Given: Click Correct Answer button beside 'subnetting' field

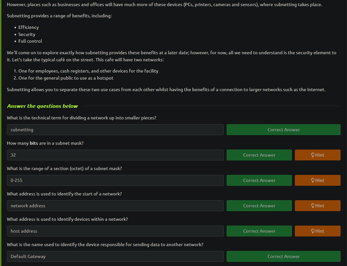Looking at the screenshot, I should point(284,130).
